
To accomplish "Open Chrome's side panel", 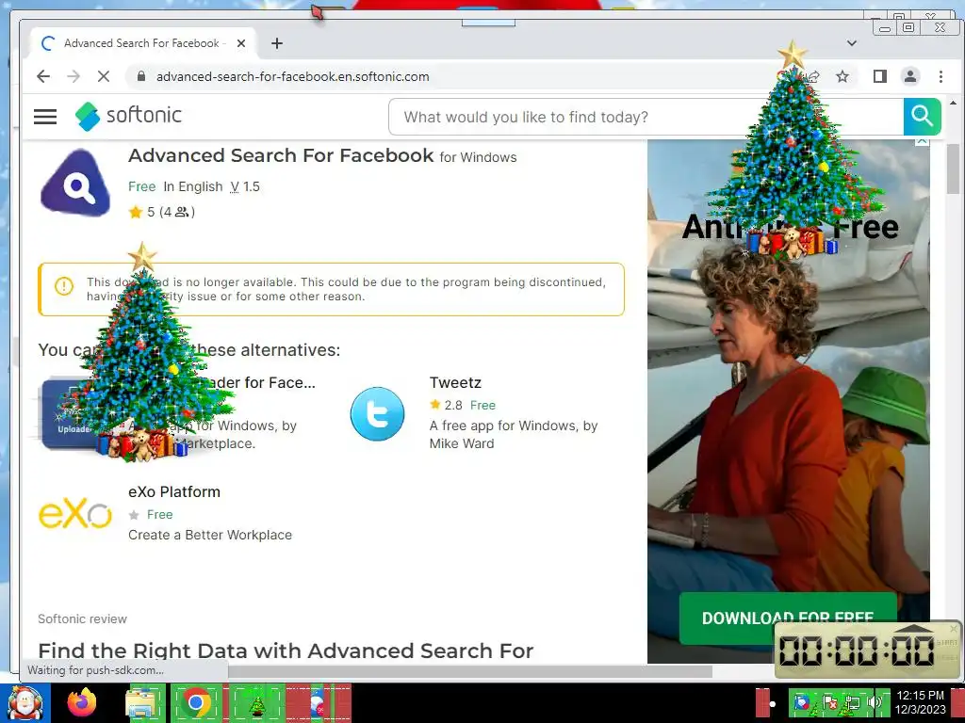I will pyautogui.click(x=879, y=76).
